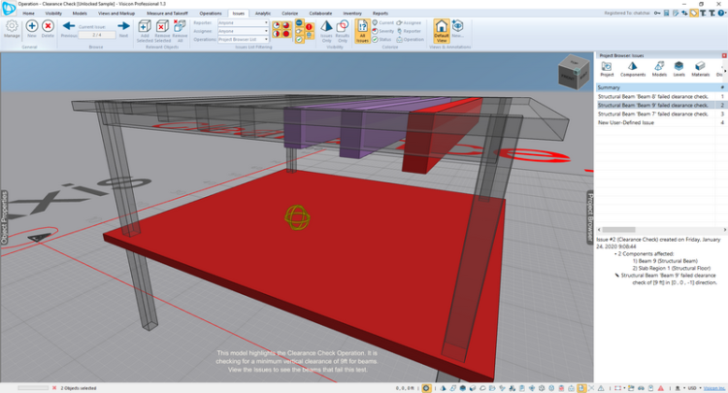The width and height of the screenshot is (728, 393).
Task: Create a new issue with New icon
Action: point(32,28)
